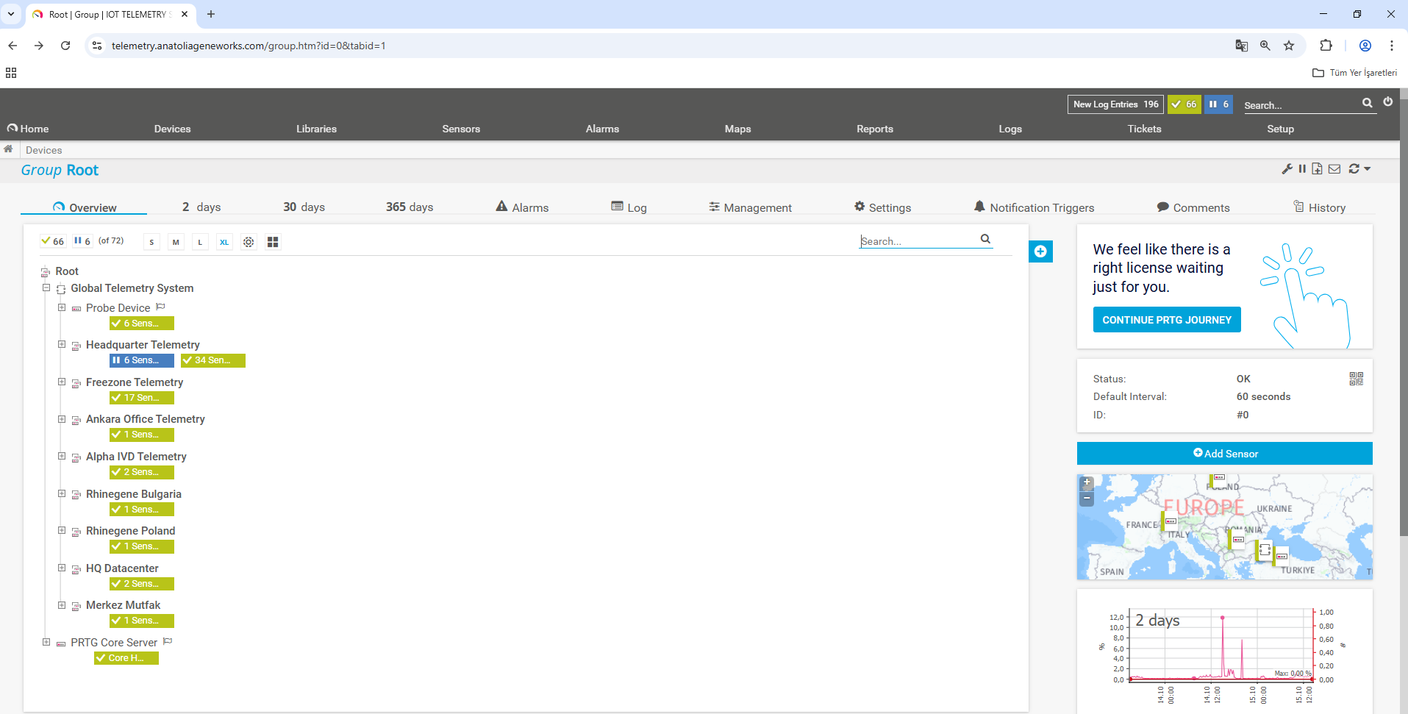Click the add ticket document icon
This screenshot has height=714, width=1408.
[1317, 169]
